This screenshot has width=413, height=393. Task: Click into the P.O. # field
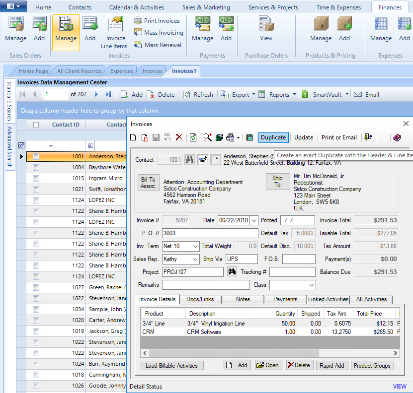(x=210, y=233)
